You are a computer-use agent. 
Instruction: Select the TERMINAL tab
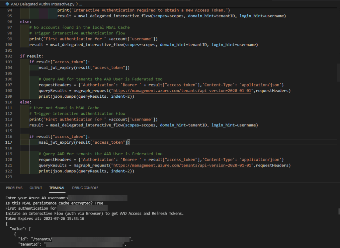click(x=57, y=188)
